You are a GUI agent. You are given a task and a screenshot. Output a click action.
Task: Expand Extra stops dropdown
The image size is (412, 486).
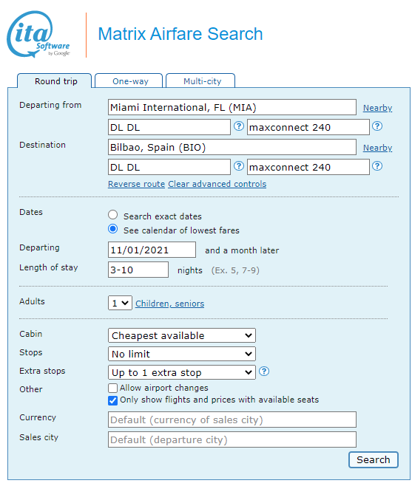(x=182, y=372)
